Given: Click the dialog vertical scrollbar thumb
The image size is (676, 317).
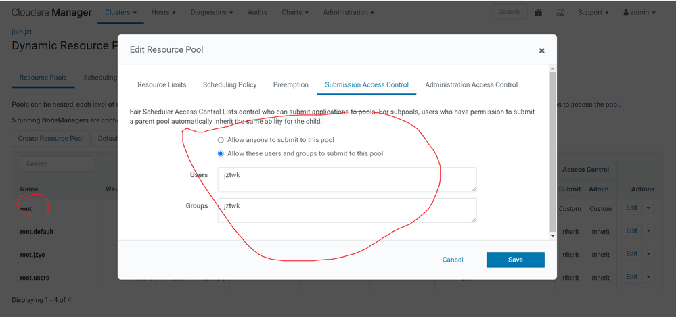Looking at the screenshot, I should pyautogui.click(x=553, y=151).
